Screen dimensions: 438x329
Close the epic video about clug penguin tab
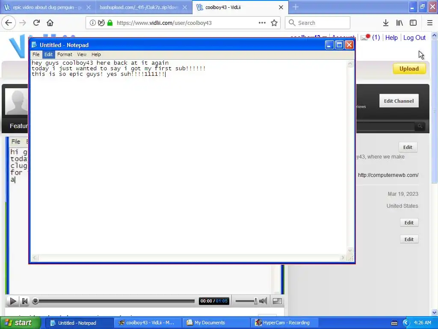click(x=89, y=7)
